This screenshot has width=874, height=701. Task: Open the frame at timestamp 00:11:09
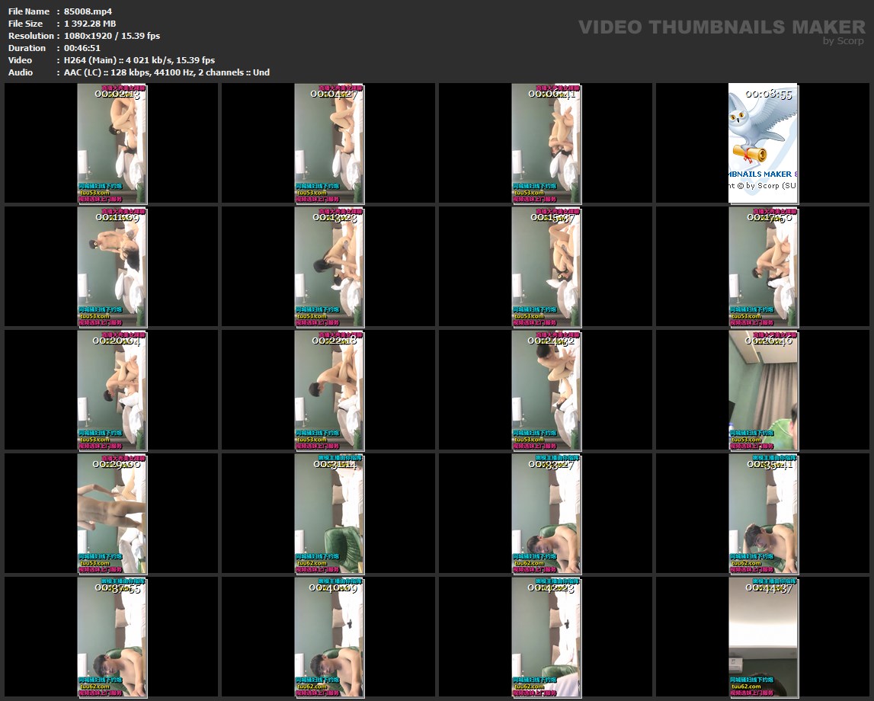(112, 267)
